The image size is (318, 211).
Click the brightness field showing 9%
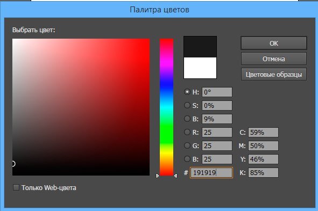[217, 119]
